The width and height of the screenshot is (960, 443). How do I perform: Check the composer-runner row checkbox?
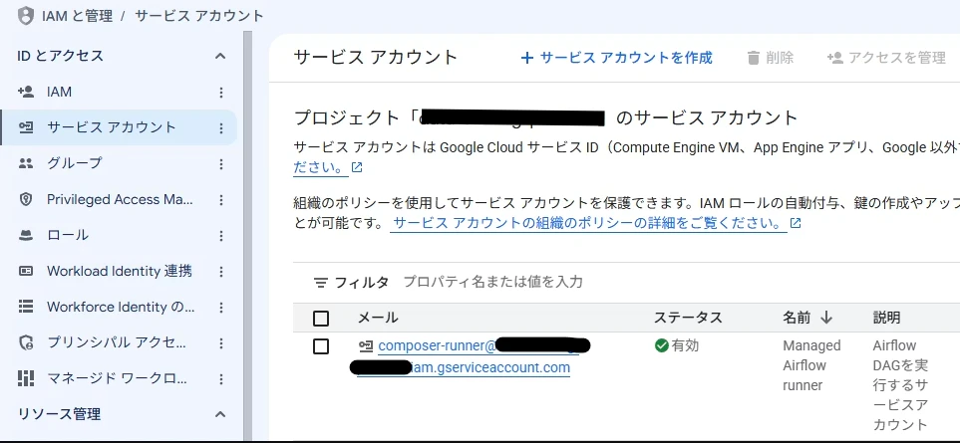click(321, 346)
